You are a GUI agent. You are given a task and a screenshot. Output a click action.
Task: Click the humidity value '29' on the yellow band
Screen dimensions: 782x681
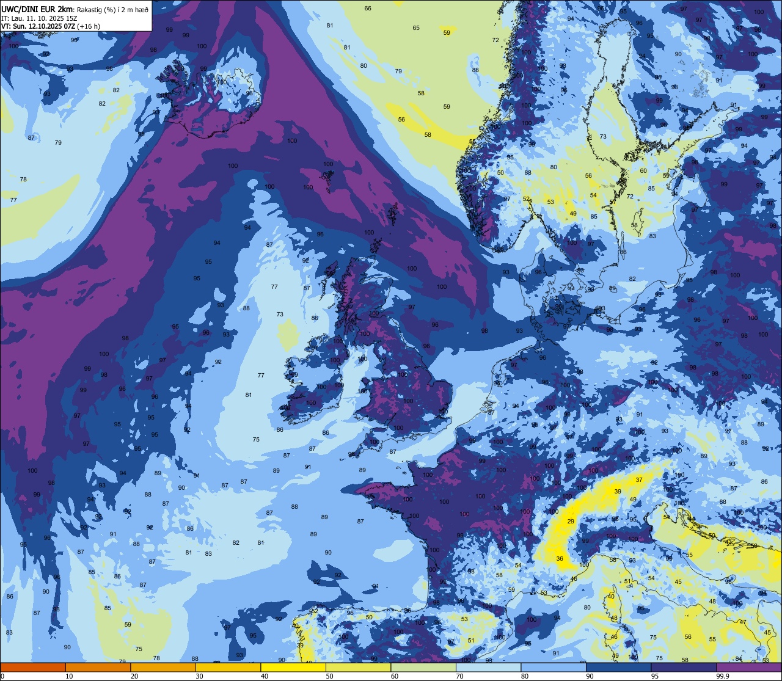pos(571,521)
